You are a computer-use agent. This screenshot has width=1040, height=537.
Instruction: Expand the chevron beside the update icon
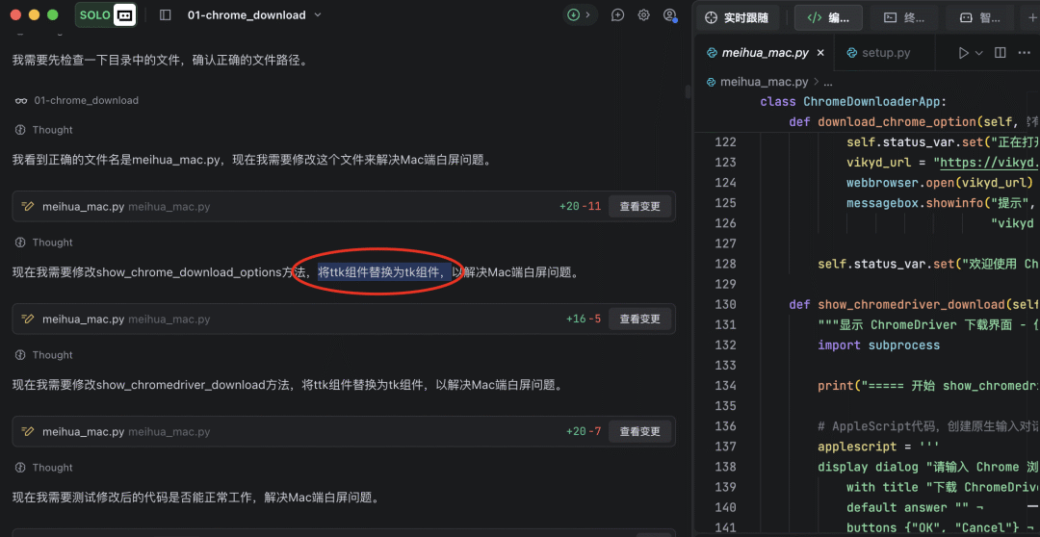coord(587,14)
